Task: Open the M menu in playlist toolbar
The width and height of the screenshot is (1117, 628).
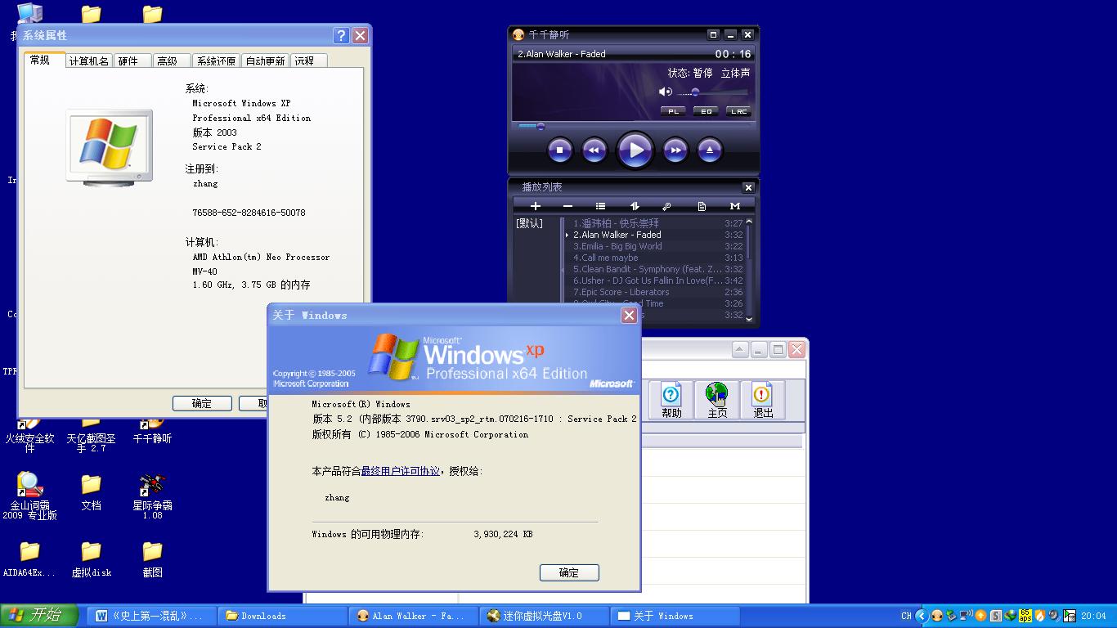Action: 735,206
